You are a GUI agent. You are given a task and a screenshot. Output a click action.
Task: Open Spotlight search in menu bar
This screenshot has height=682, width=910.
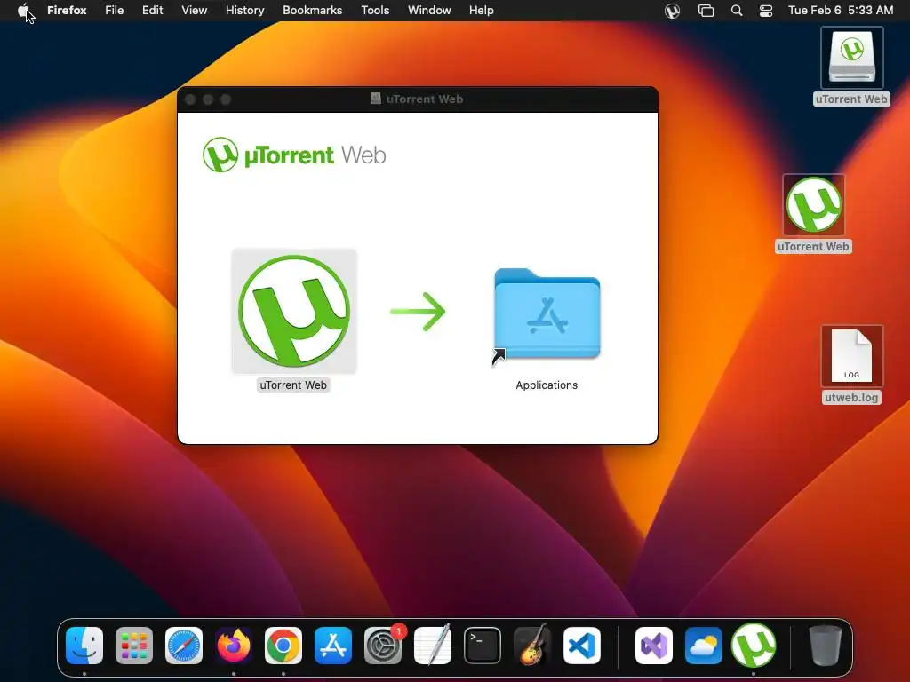point(737,11)
